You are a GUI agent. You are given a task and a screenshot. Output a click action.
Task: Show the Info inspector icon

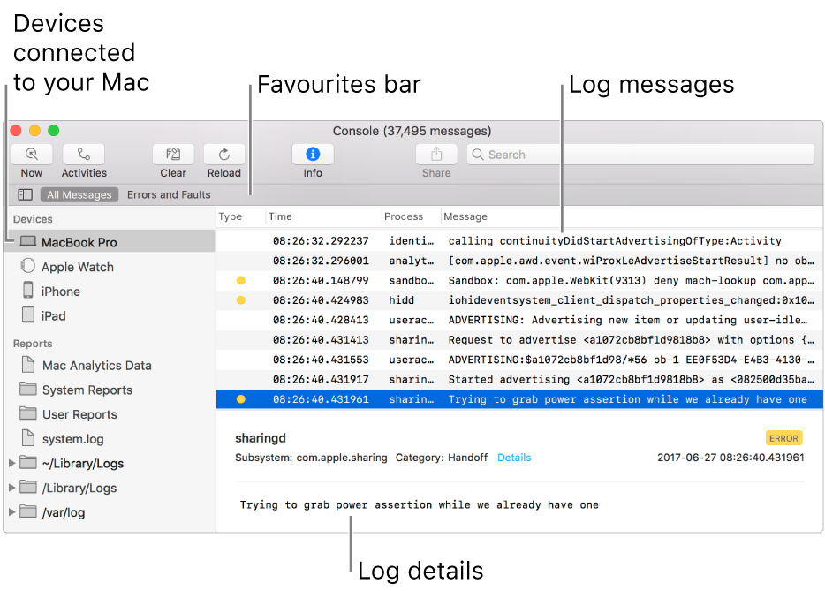(313, 155)
